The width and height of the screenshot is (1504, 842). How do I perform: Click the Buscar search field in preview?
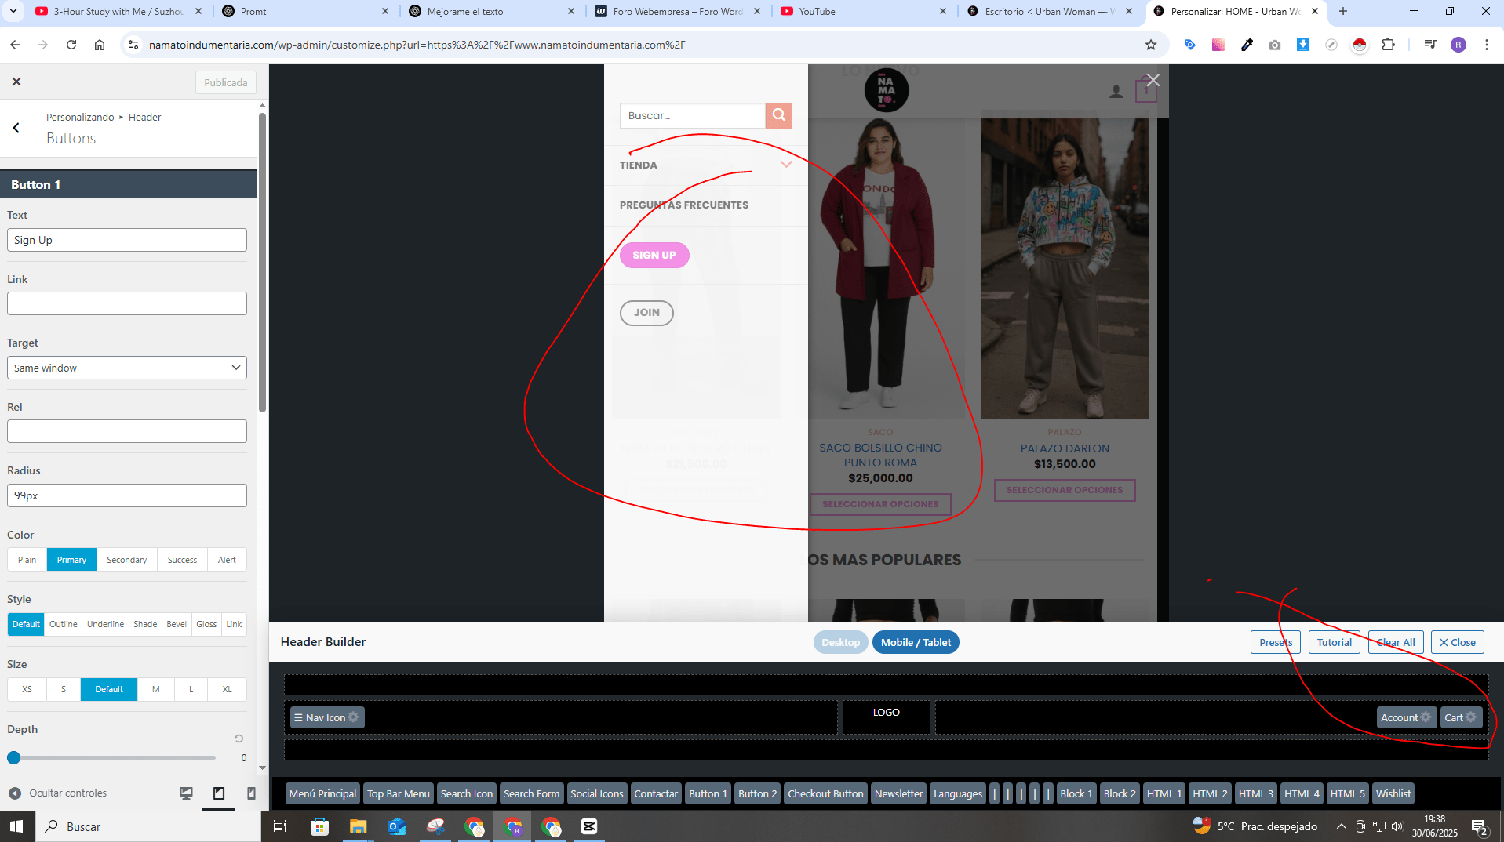click(x=693, y=115)
